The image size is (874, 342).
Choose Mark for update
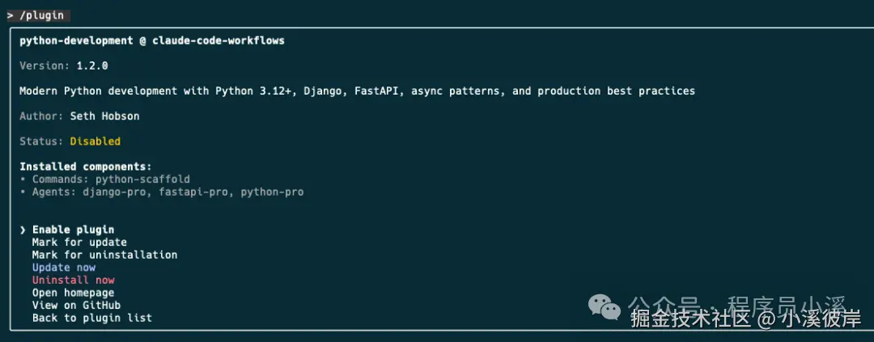(79, 242)
